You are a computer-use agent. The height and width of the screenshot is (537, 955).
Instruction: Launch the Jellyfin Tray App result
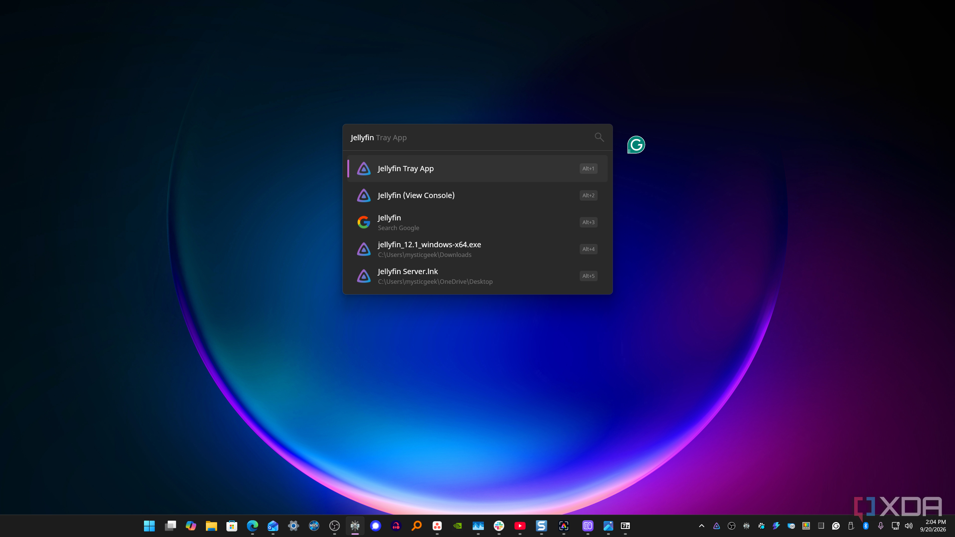(x=477, y=169)
